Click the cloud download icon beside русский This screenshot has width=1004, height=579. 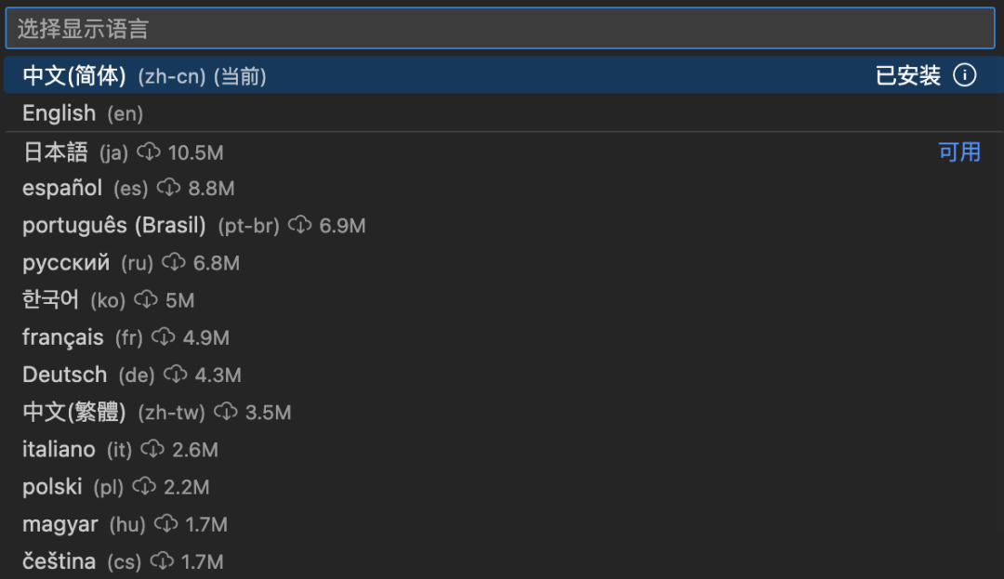[x=174, y=263]
